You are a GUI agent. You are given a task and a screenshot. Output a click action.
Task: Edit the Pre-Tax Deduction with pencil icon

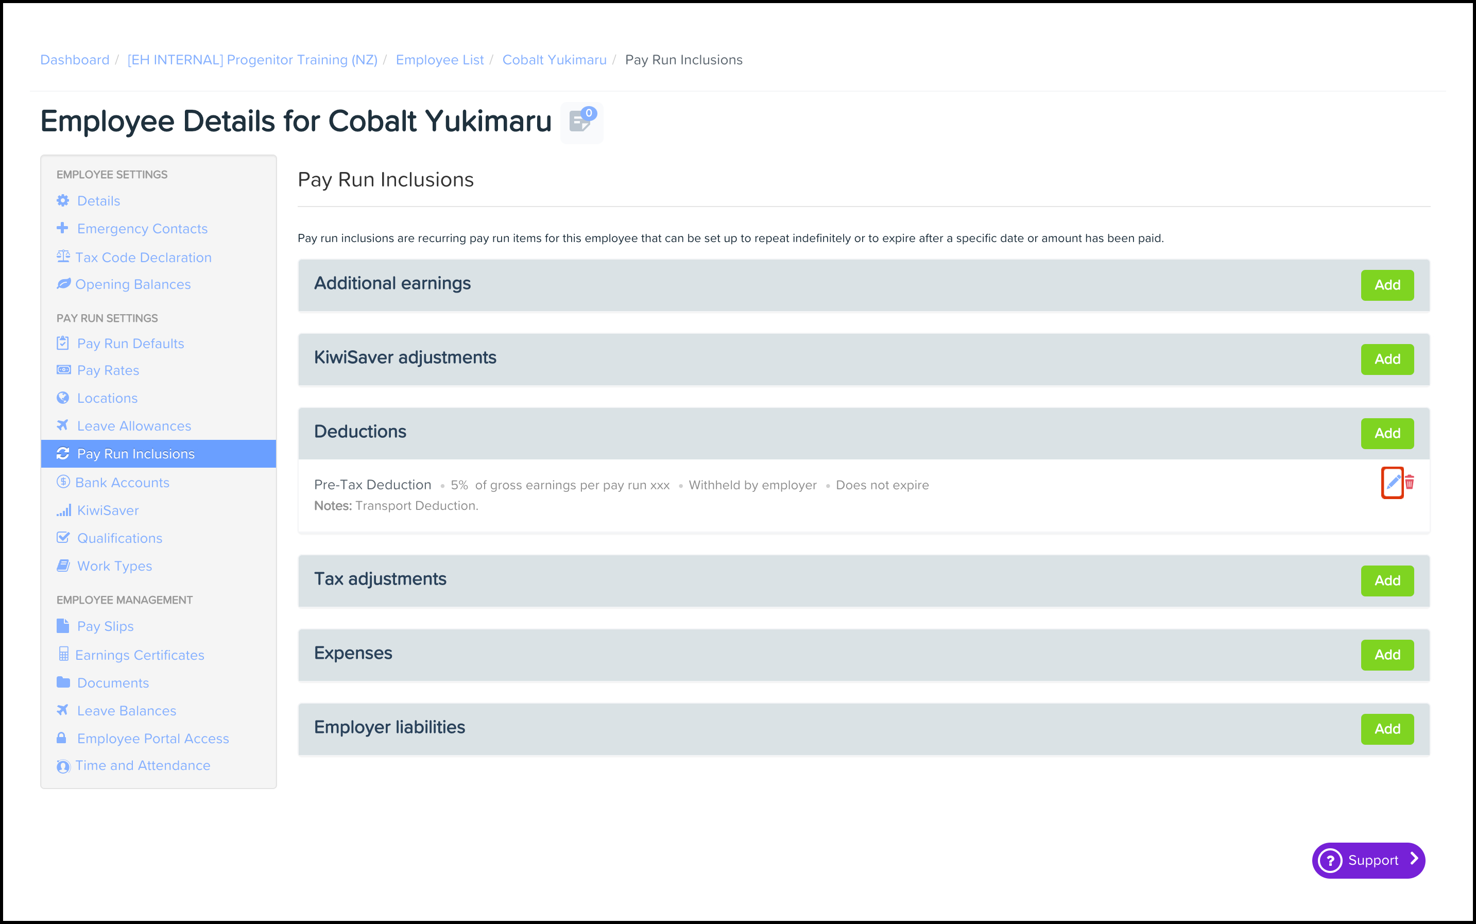click(x=1392, y=483)
